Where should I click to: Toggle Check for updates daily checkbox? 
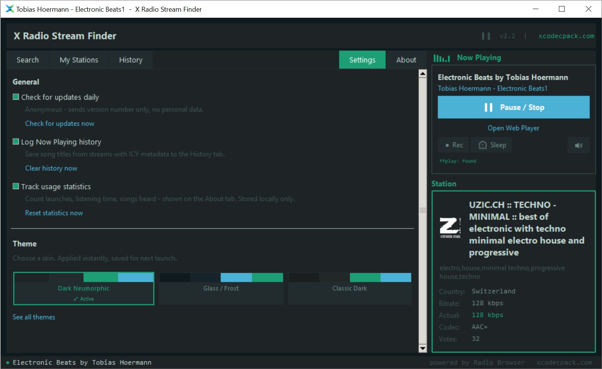(x=16, y=97)
